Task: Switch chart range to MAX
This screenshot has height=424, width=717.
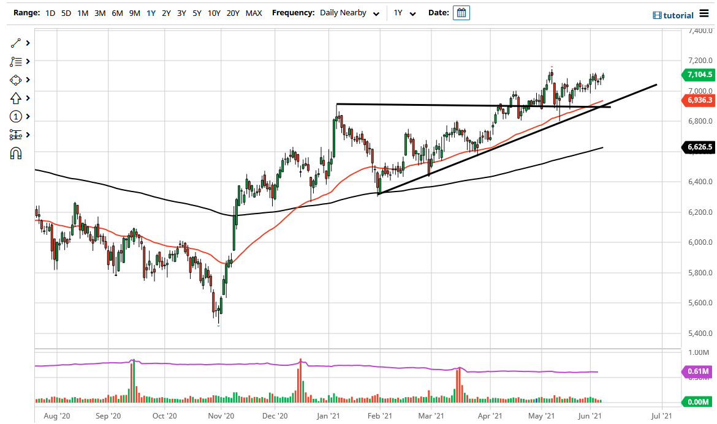Action: pos(254,12)
